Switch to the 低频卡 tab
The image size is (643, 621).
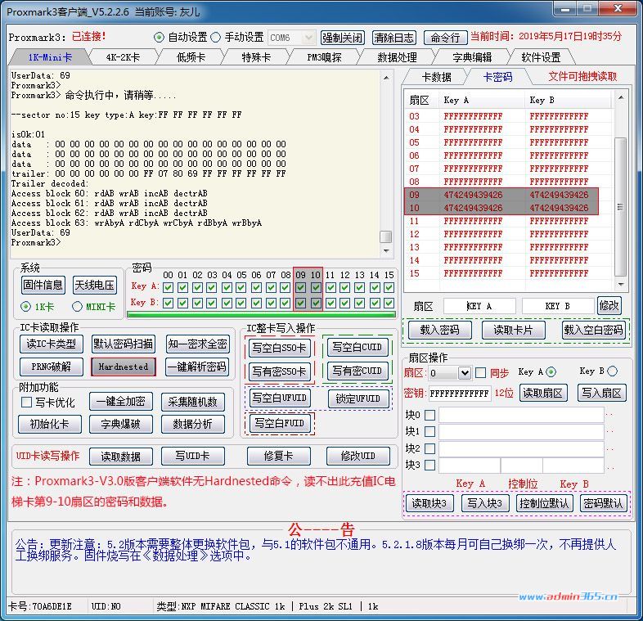191,57
